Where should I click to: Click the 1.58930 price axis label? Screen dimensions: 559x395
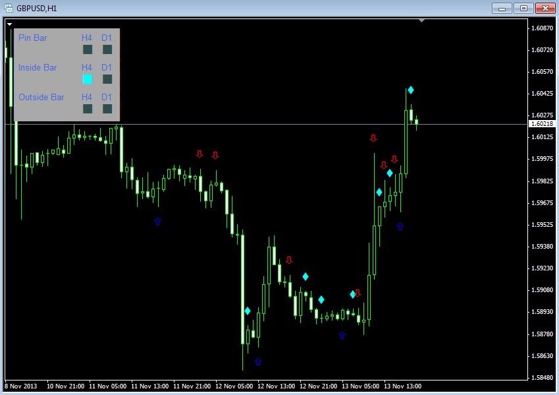point(542,311)
